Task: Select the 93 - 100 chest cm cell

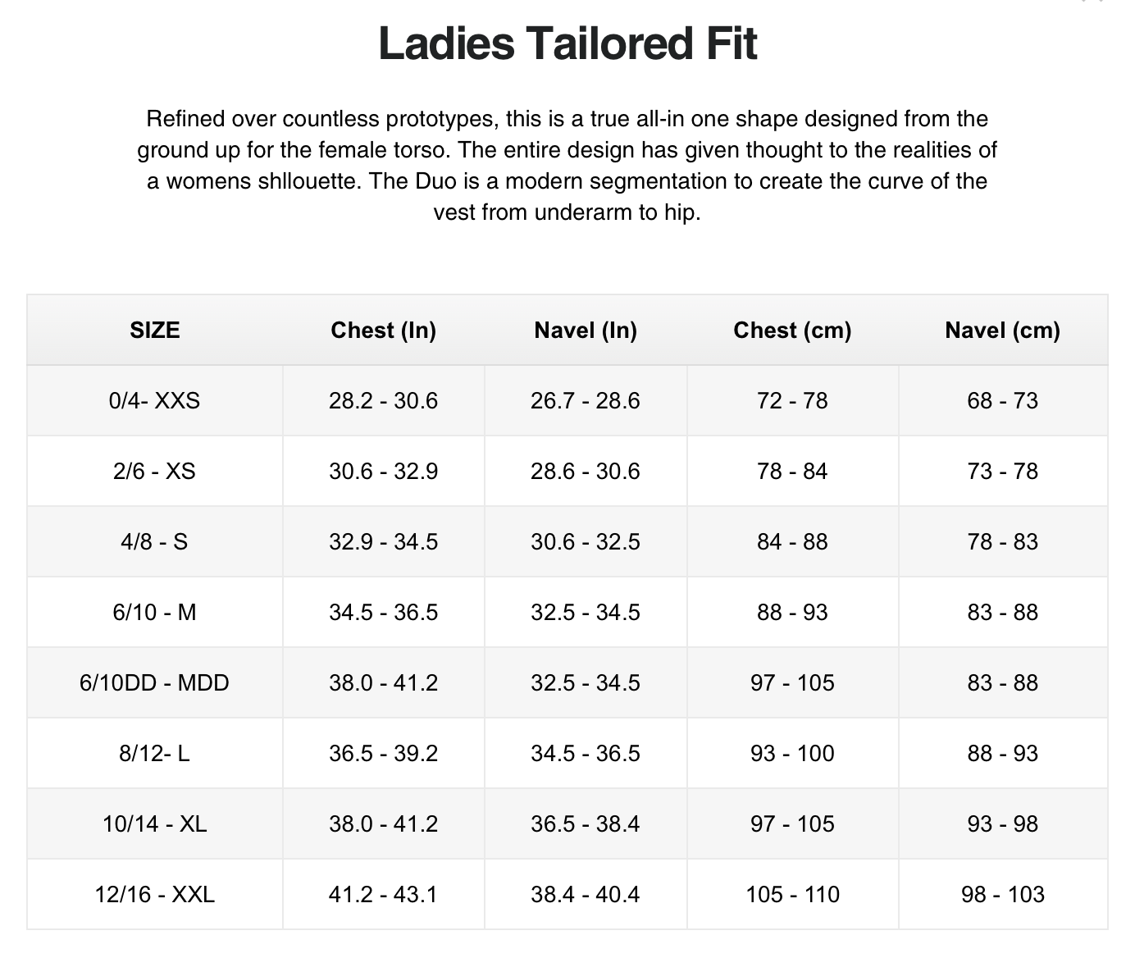Action: 792,753
